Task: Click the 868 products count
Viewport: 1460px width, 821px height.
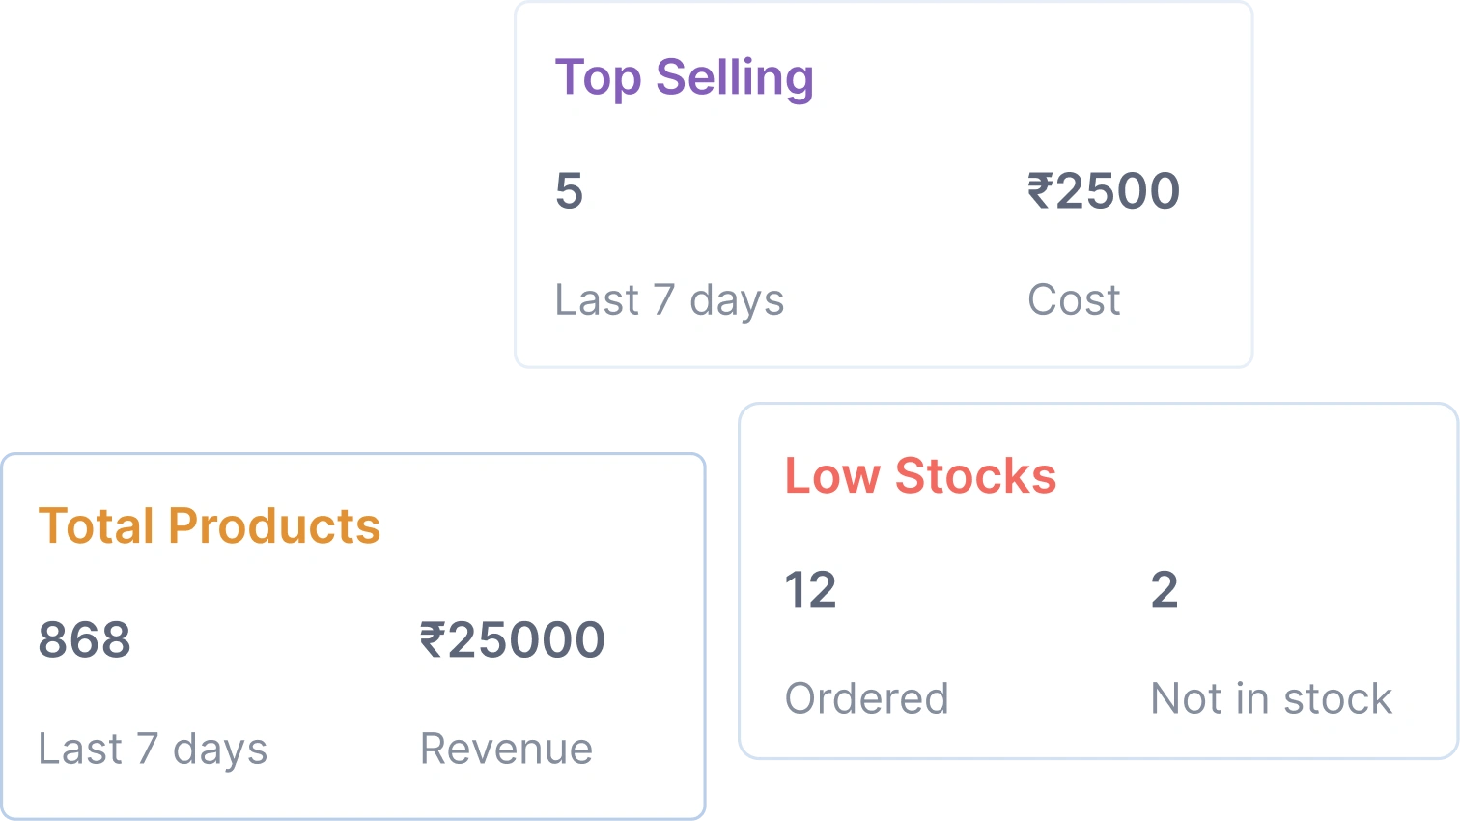Action: tap(84, 639)
